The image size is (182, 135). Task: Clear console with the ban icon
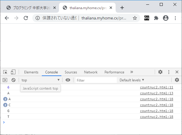coord(13,80)
